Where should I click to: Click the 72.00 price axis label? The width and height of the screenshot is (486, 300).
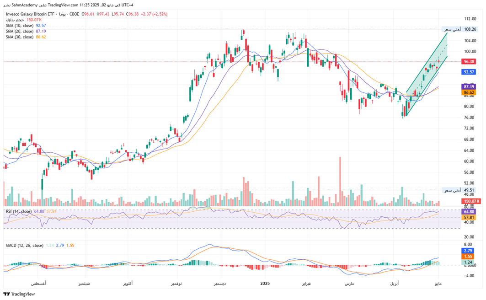(x=469, y=129)
